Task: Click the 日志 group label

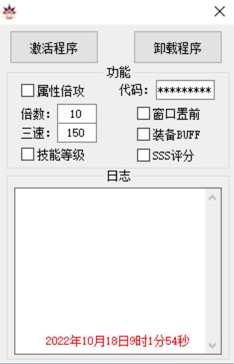Action: (118, 176)
